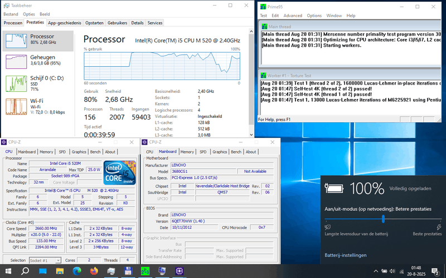Image resolution: width=446 pixels, height=278 pixels.
Task: Open About tab in right CPU-Z window
Action: [x=251, y=152]
